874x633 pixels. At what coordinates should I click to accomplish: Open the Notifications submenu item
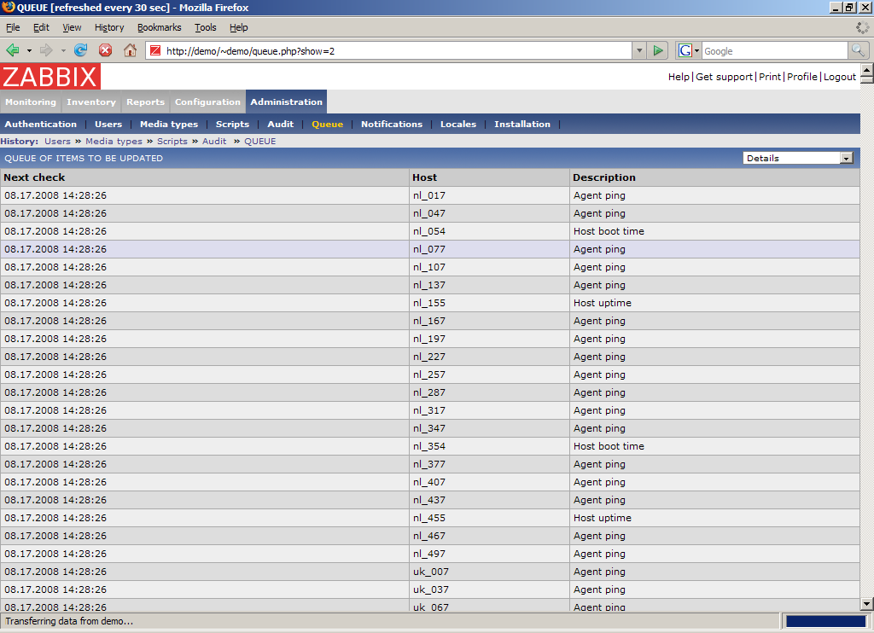tap(391, 125)
